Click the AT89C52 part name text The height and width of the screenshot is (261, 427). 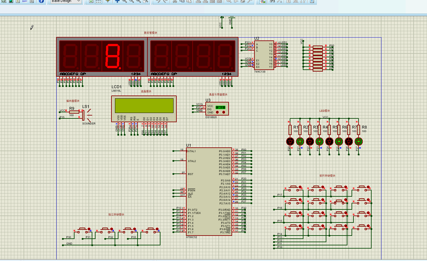tap(192, 237)
